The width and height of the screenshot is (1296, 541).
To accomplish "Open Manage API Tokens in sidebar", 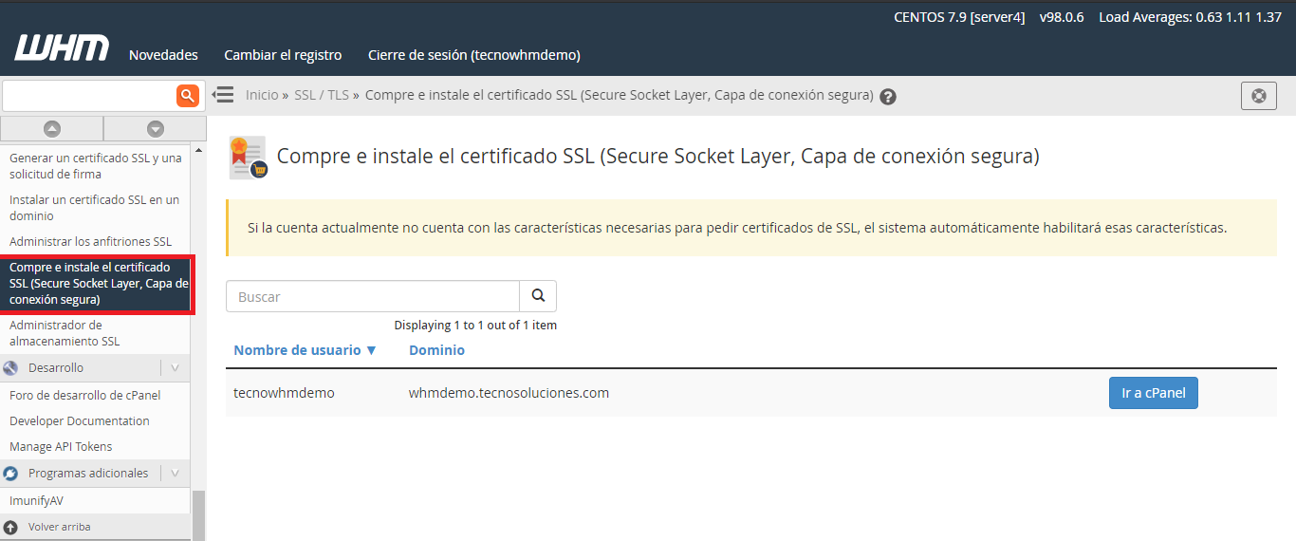I will click(61, 447).
